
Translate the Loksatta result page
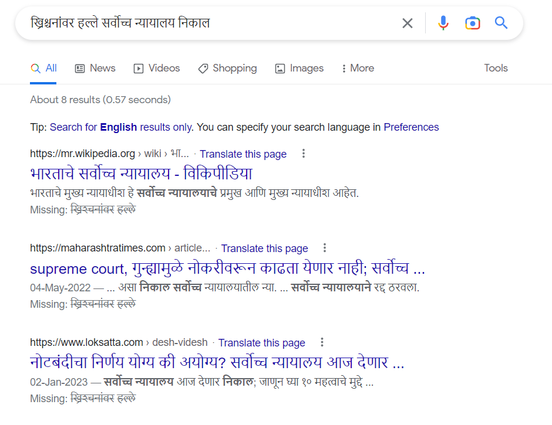[x=262, y=342]
